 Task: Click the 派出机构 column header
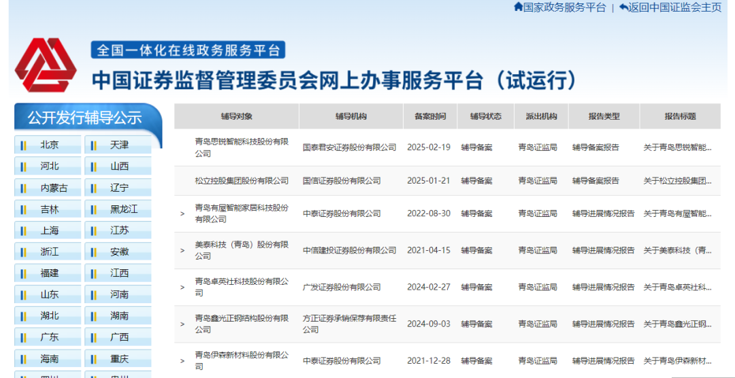[542, 117]
